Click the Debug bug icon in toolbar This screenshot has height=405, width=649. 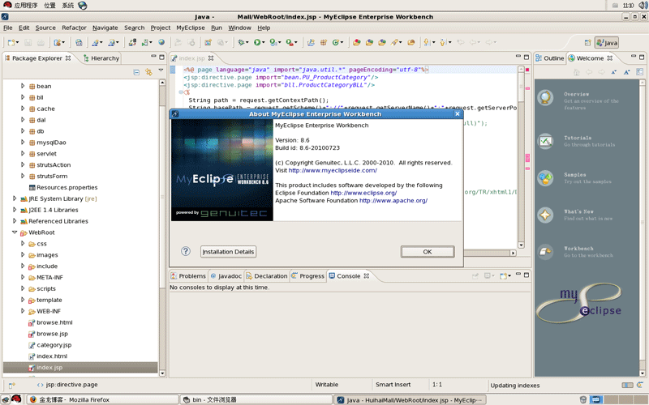point(241,42)
